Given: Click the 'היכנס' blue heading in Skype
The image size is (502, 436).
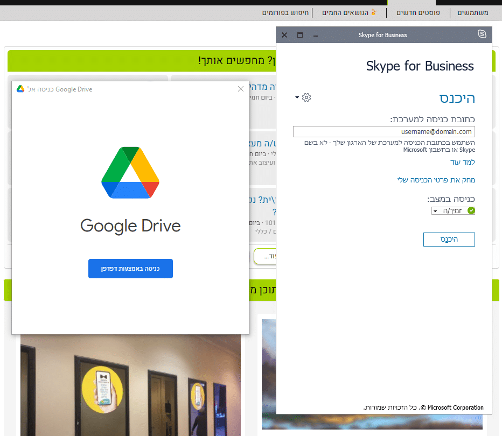Looking at the screenshot, I should 457,98.
